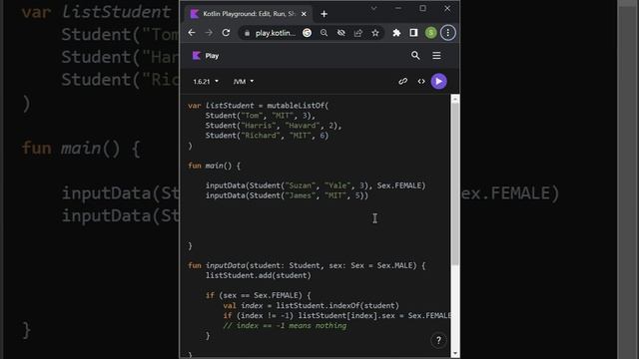Click the 'if (index != -1)' line

pyautogui.click(x=336, y=315)
